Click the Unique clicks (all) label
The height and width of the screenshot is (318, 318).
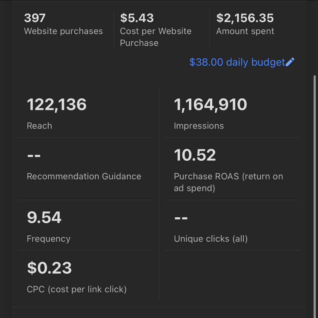211,239
